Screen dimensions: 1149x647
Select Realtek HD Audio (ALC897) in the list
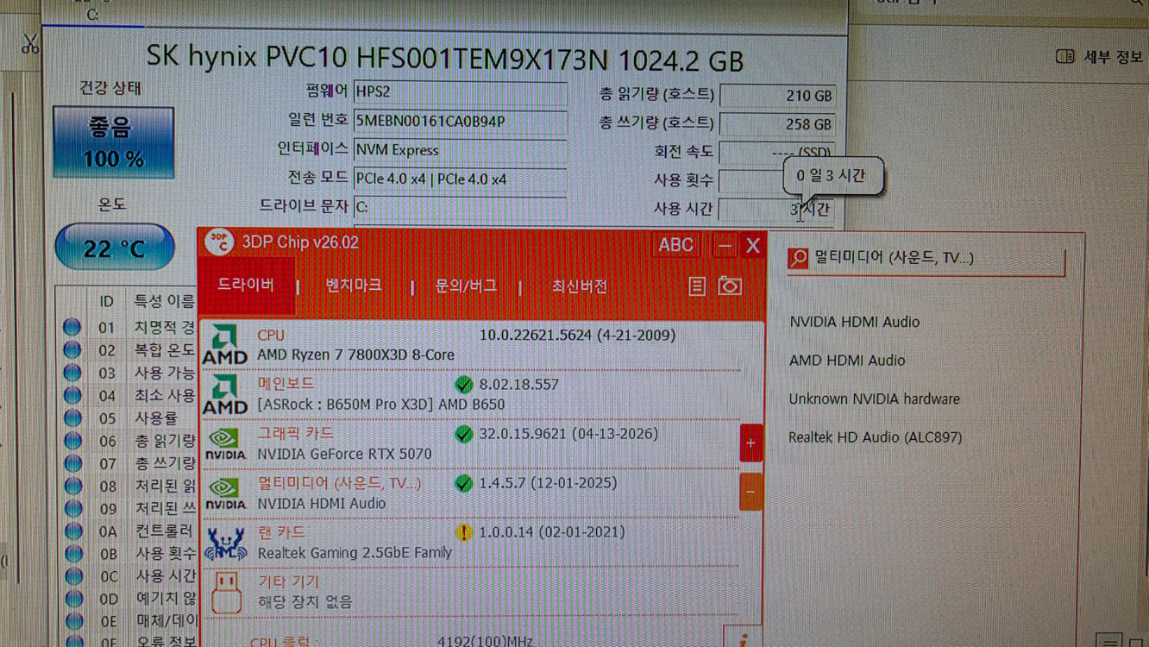point(876,437)
